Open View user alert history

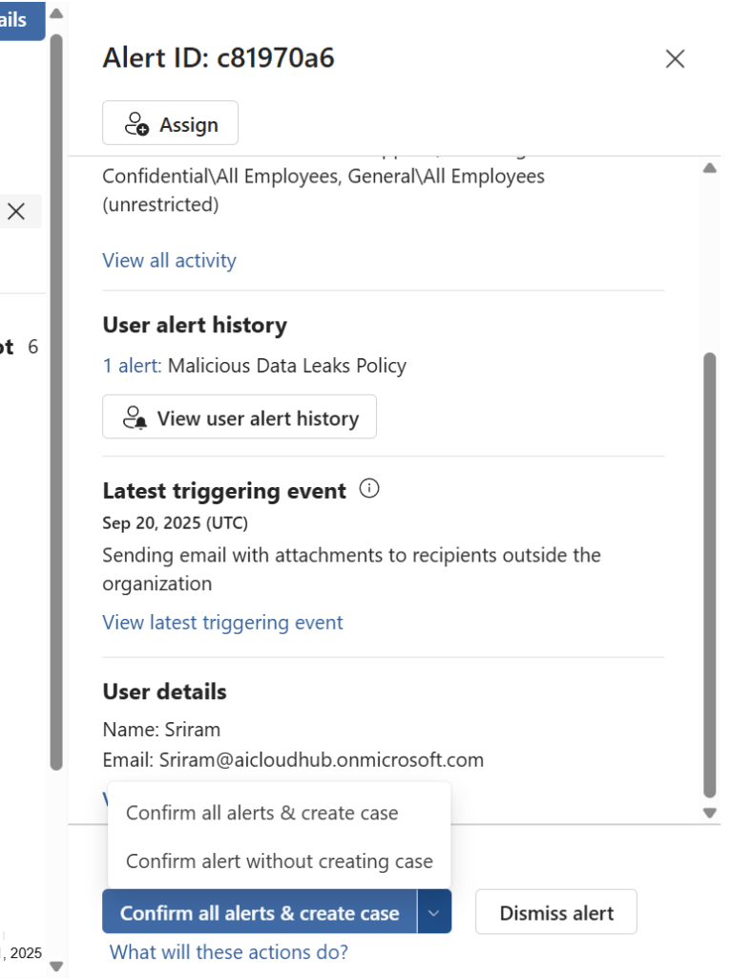point(240,418)
